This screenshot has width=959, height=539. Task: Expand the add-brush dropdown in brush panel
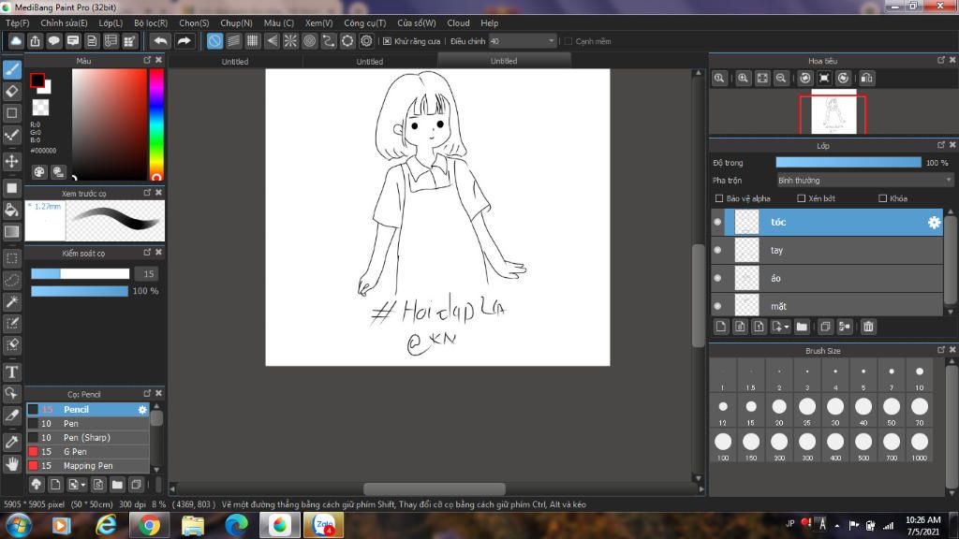click(x=83, y=486)
